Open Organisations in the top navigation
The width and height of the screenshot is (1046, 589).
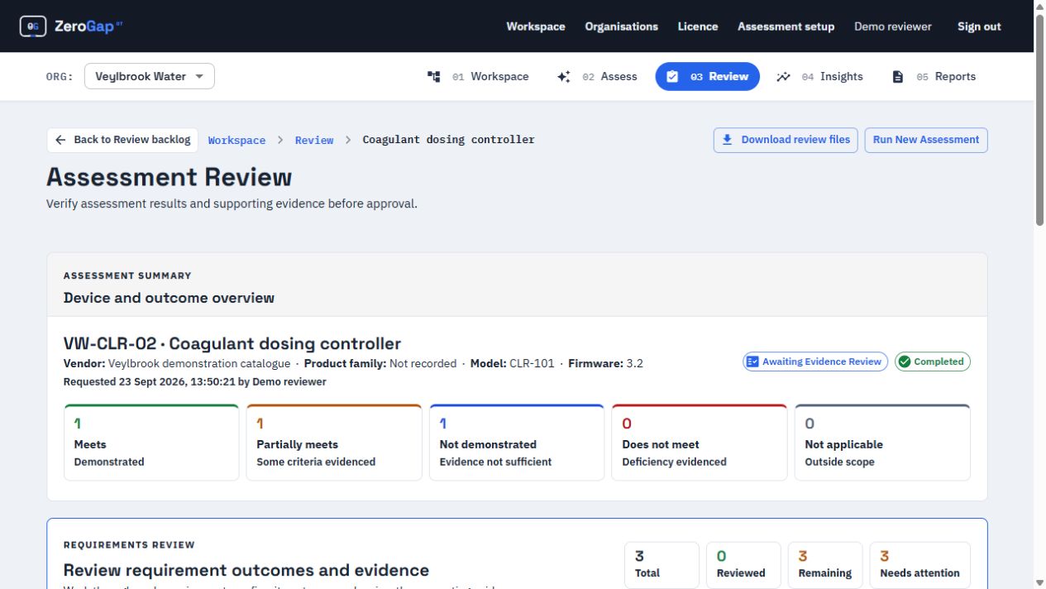click(x=622, y=26)
